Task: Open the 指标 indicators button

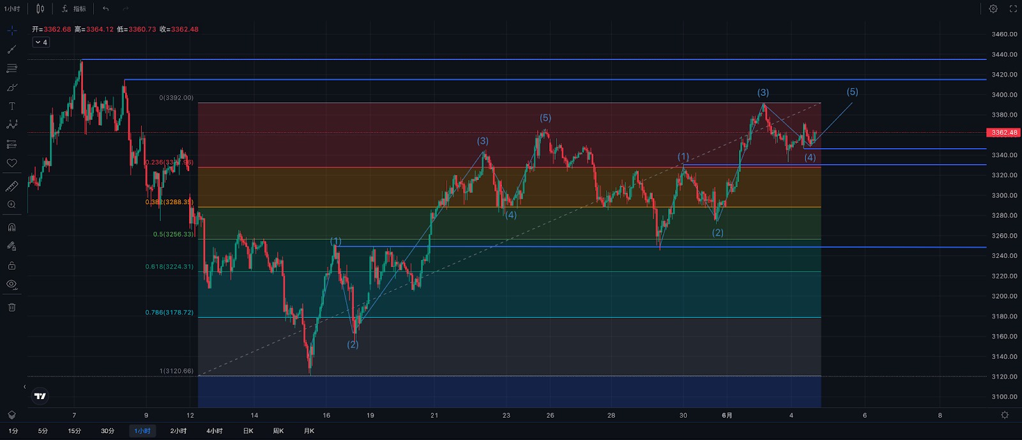Action: [x=74, y=9]
